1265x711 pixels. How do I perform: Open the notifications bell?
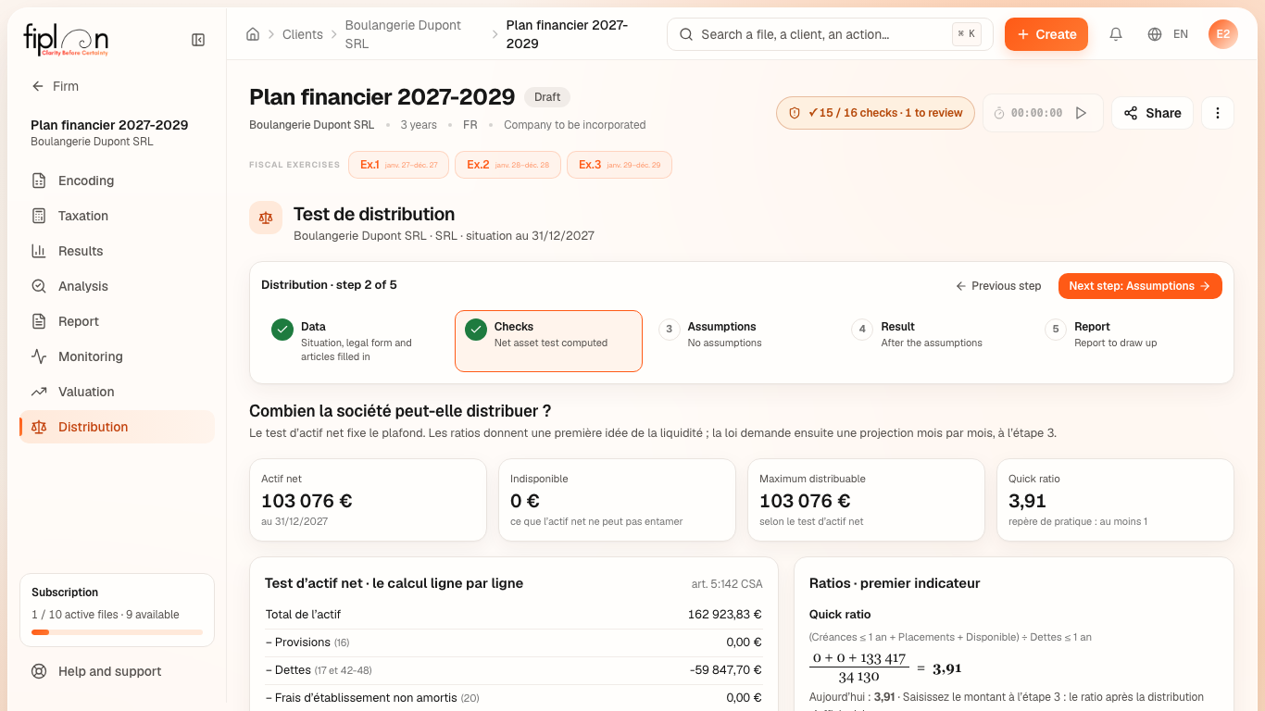pyautogui.click(x=1116, y=34)
